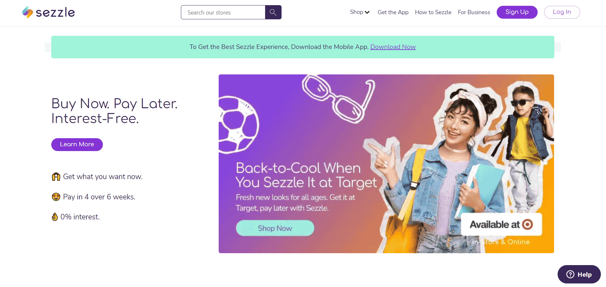606x287 pixels.
Task: Click the sezzle wordmark text
Action: [55, 13]
